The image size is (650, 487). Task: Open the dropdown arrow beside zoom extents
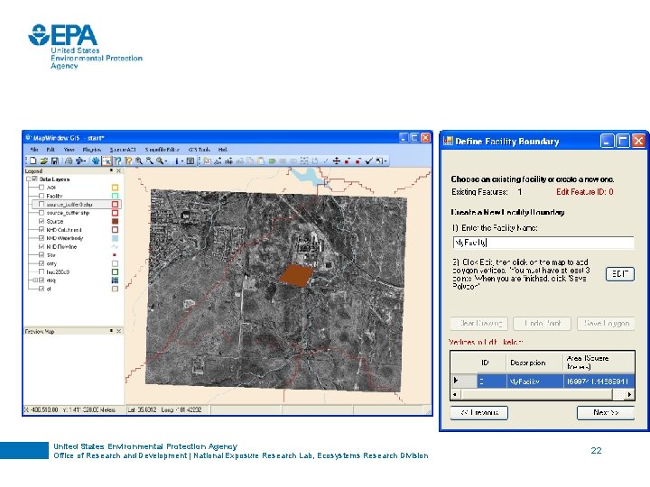[x=166, y=161]
